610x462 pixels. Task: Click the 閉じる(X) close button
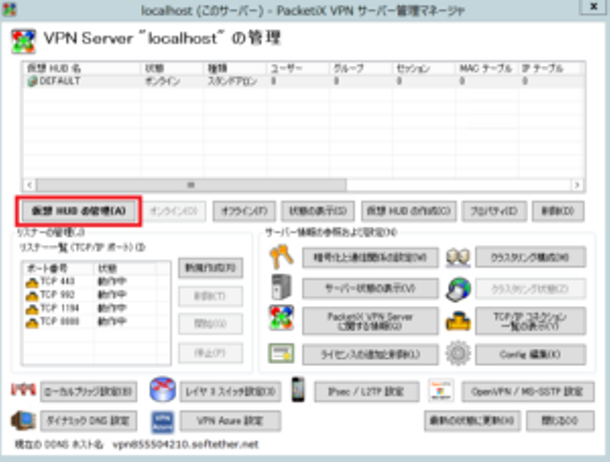(560, 421)
